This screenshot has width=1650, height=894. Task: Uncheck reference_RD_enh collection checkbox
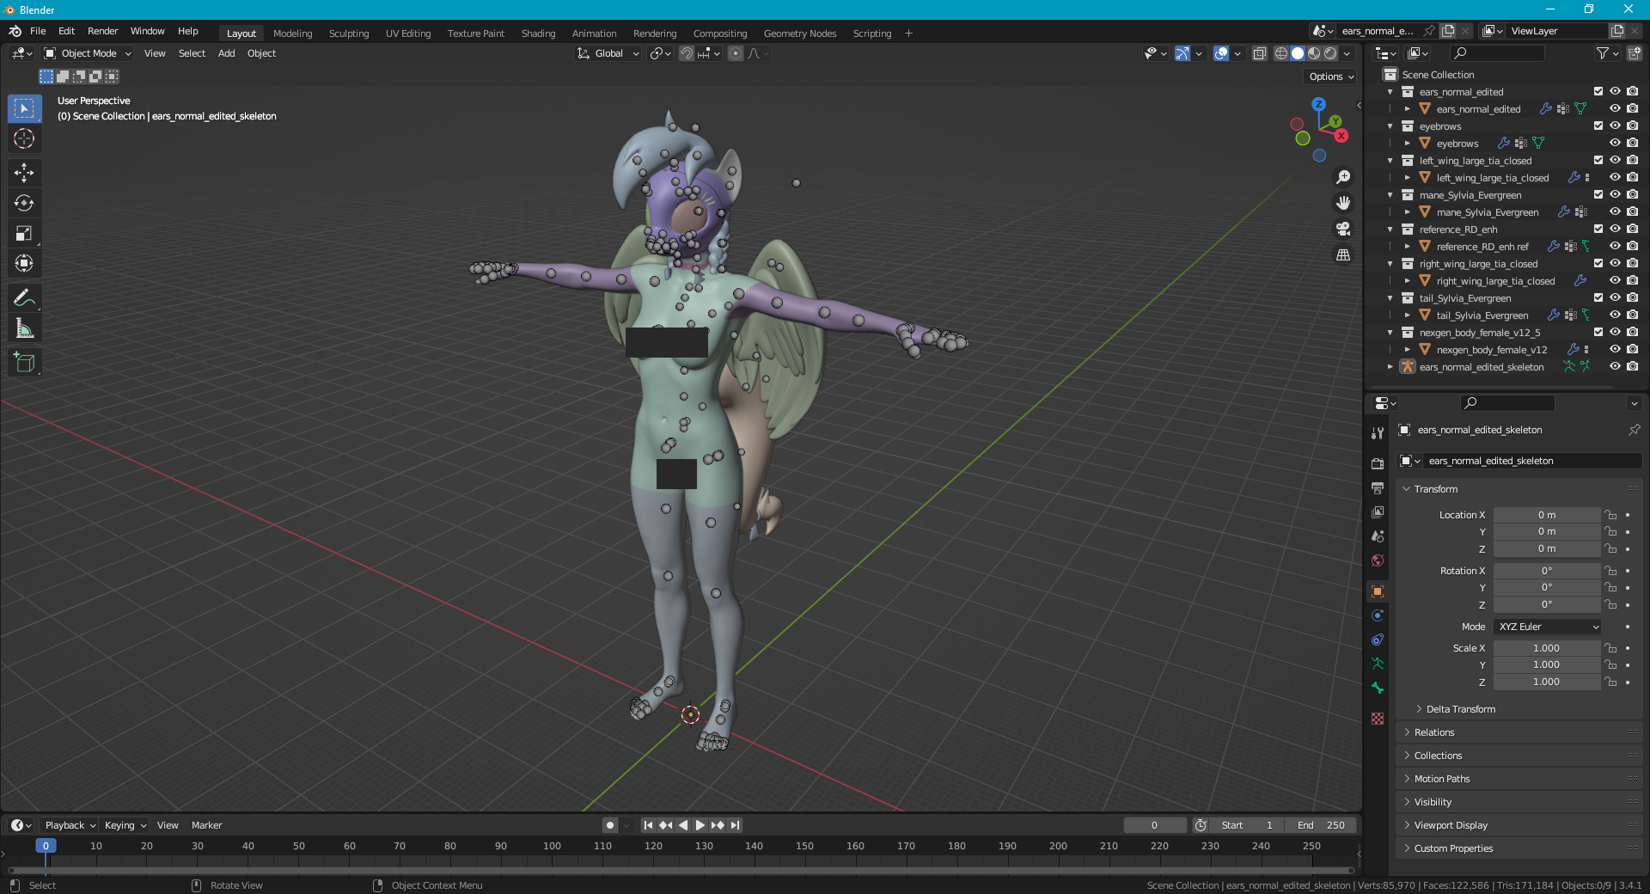(x=1598, y=229)
